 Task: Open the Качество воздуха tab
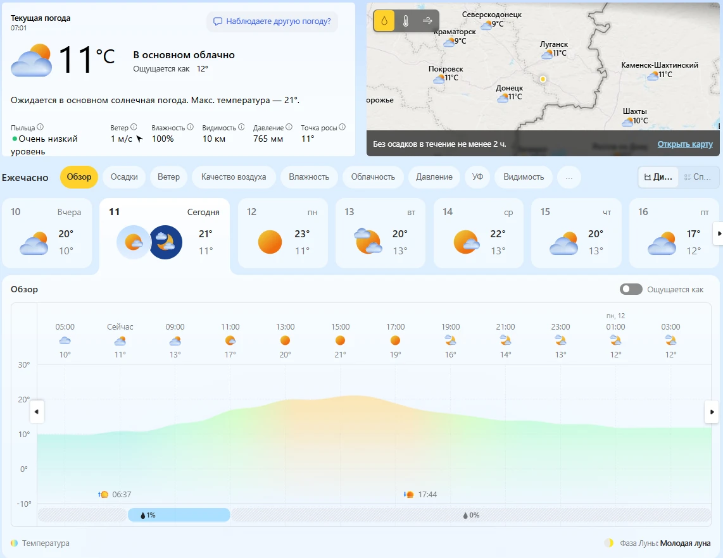pyautogui.click(x=234, y=177)
